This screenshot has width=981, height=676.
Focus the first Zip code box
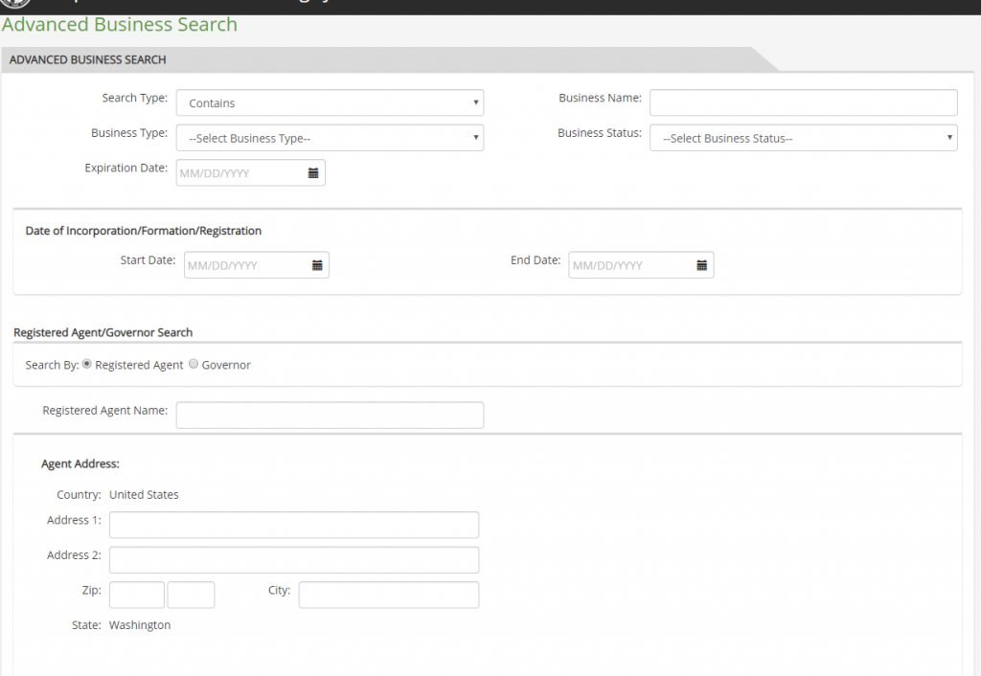coord(137,595)
